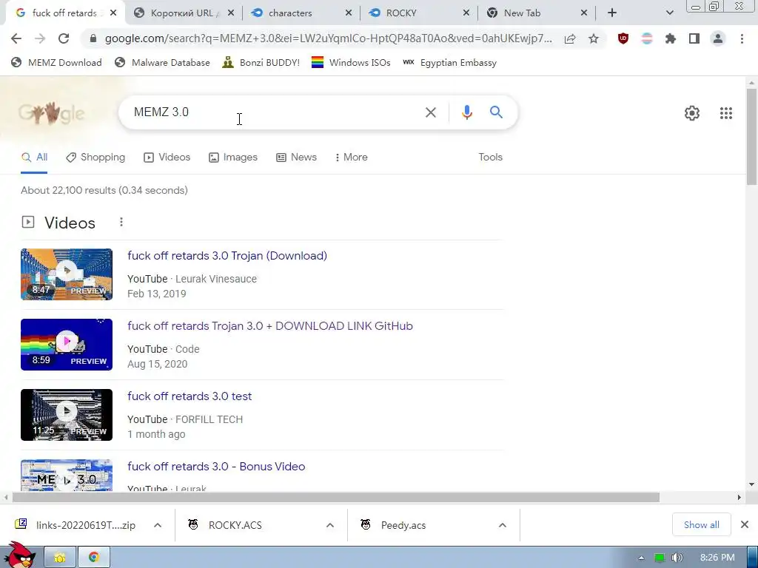
Task: Switch to the characters tab
Action: pos(290,13)
